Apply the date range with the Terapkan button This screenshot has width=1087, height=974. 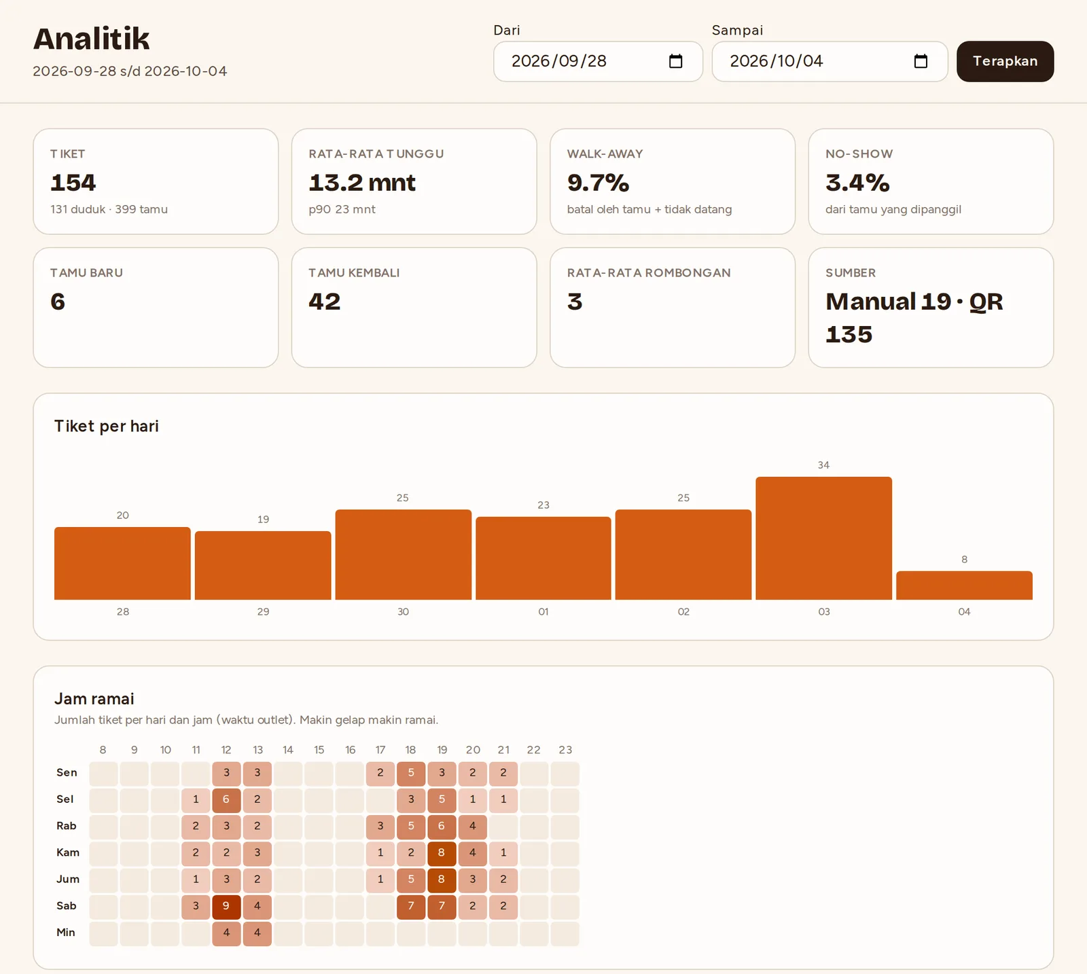tap(1005, 61)
